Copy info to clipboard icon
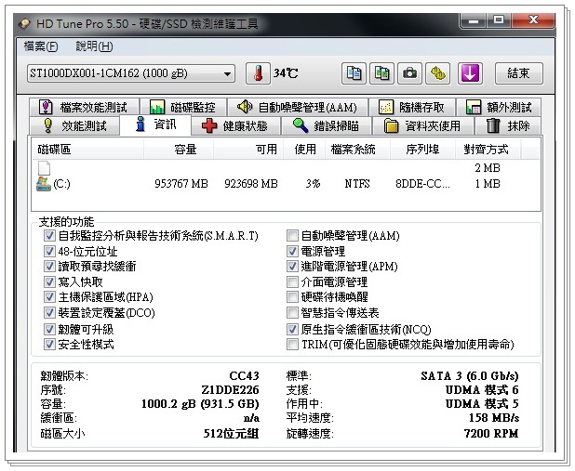 [x=354, y=73]
